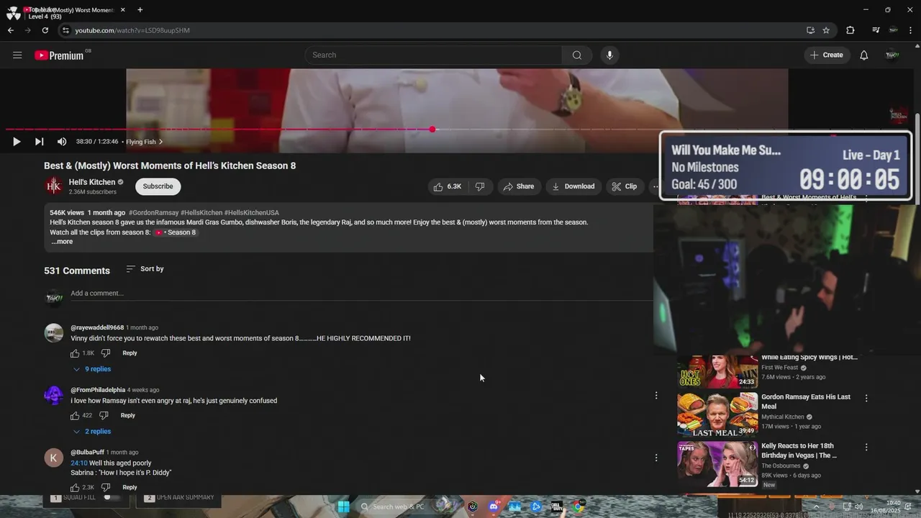Skip to next video
This screenshot has width=921, height=518.
pos(39,142)
